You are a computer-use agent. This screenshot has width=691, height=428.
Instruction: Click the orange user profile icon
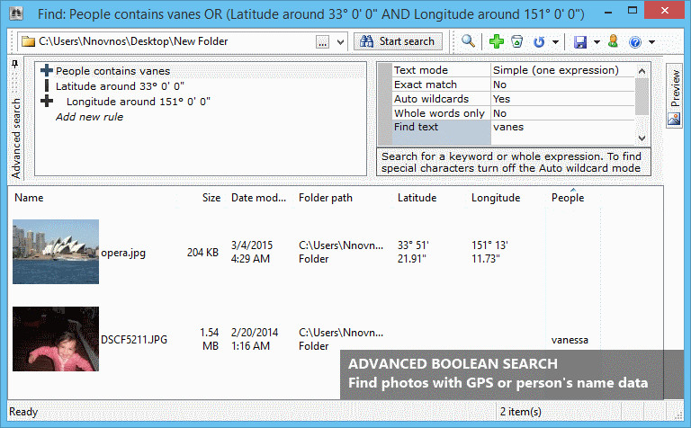pyautogui.click(x=613, y=41)
